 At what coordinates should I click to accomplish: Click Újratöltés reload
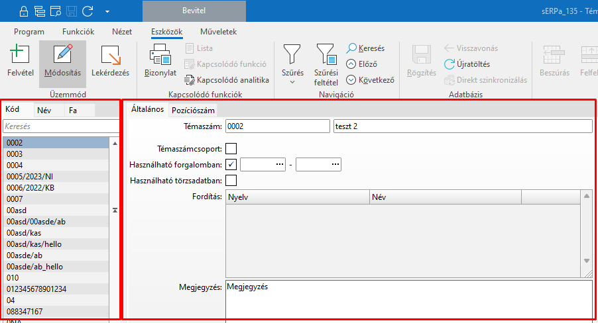pyautogui.click(x=467, y=64)
